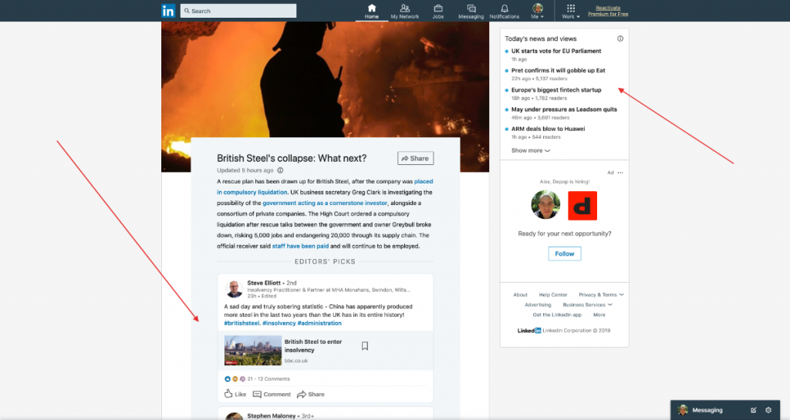The height and width of the screenshot is (420, 790).
Task: Open the Me profile dropdown
Action: pos(538,11)
